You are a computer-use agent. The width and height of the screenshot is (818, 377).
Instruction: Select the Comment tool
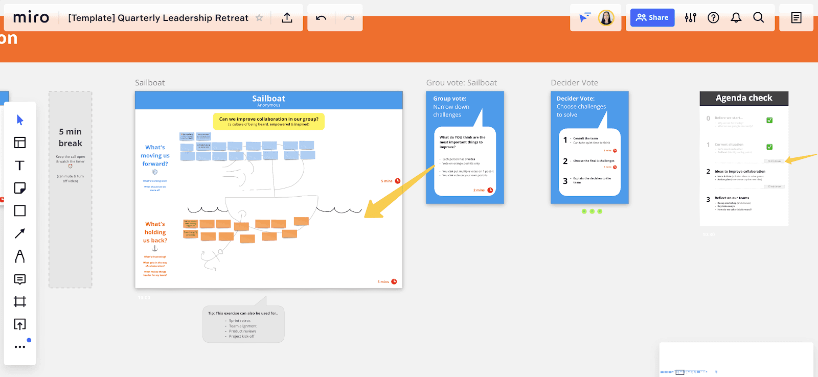20,279
